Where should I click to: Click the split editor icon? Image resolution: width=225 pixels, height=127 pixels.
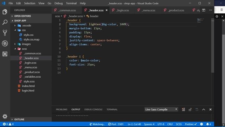pos(204,10)
